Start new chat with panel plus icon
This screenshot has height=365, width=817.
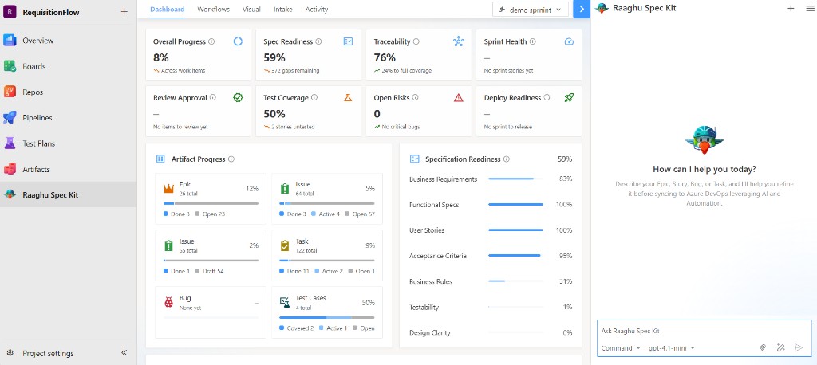(x=791, y=8)
